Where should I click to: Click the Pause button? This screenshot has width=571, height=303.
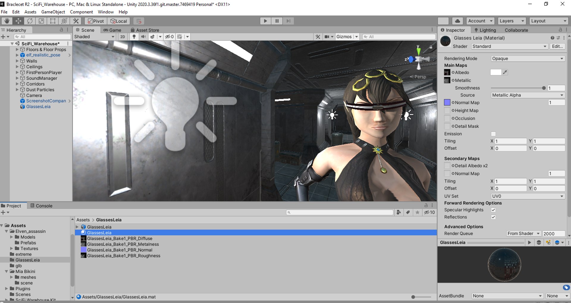click(277, 21)
